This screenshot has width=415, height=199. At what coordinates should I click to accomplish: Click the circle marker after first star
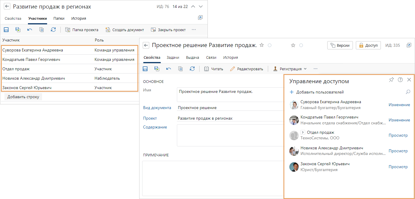pyautogui.click(x=270, y=45)
